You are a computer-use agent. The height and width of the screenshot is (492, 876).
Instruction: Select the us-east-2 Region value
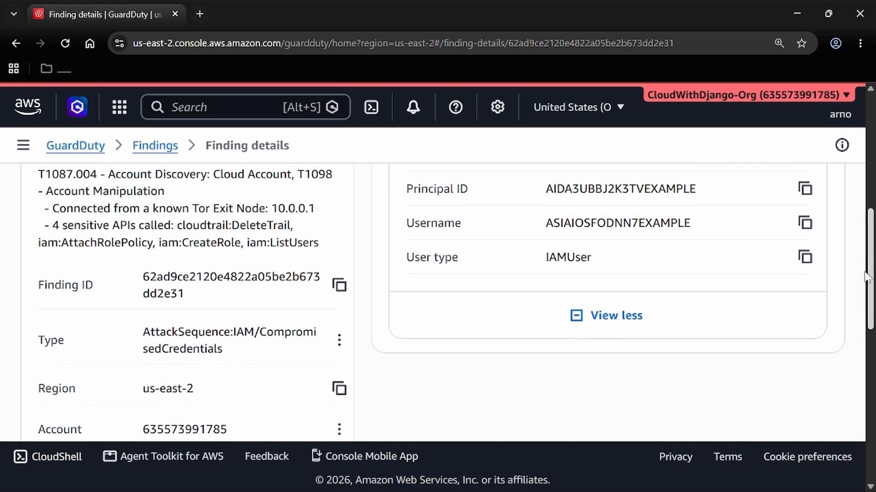[168, 388]
